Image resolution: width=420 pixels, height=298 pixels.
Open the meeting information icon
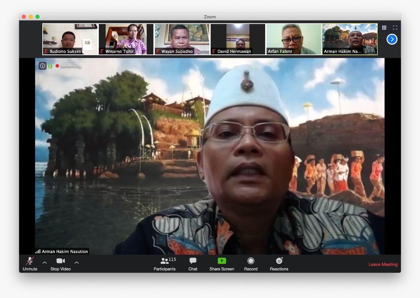[x=42, y=66]
